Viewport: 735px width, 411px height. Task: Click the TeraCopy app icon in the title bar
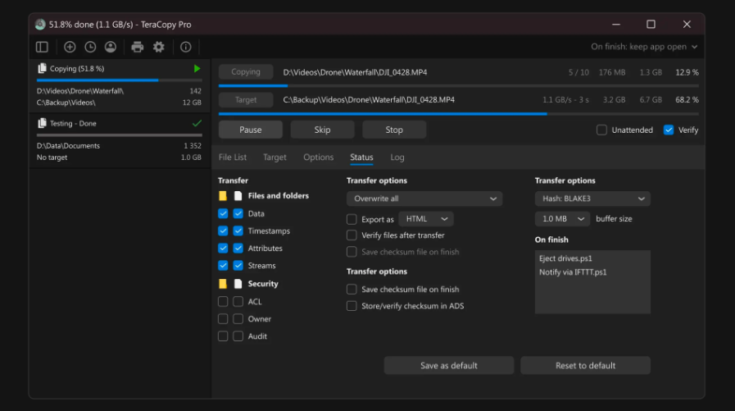(40, 25)
